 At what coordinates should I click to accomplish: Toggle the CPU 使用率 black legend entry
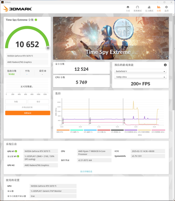click(x=117, y=131)
